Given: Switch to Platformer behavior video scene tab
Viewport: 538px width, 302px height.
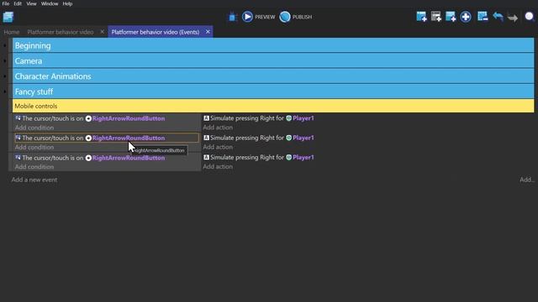Looking at the screenshot, I should [x=61, y=32].
